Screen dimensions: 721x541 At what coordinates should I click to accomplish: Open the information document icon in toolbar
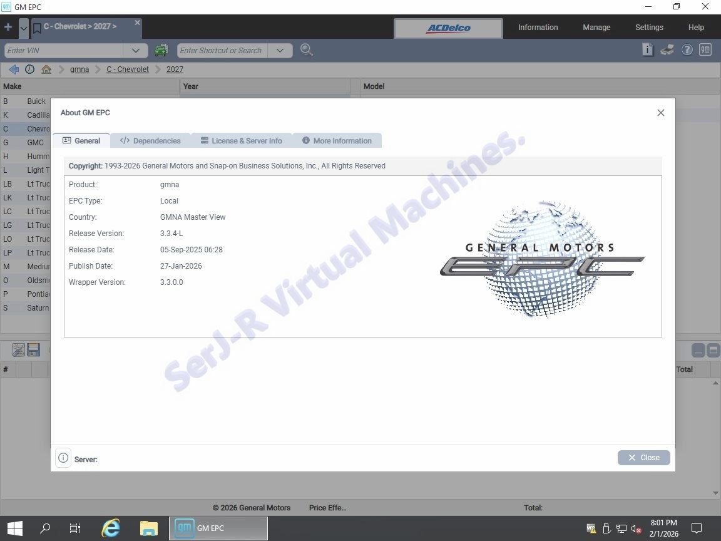(x=648, y=50)
